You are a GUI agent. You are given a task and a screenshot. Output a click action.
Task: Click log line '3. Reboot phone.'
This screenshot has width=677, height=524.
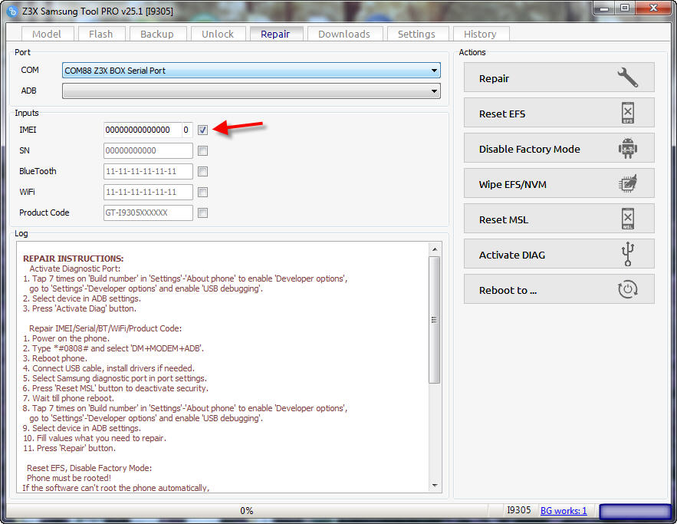(55, 358)
